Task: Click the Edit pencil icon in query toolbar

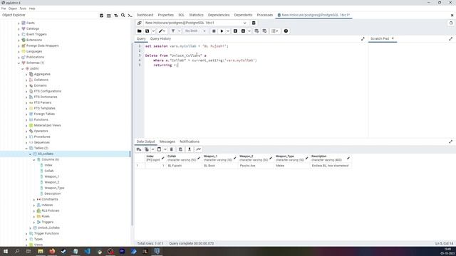Action: click(161, 31)
